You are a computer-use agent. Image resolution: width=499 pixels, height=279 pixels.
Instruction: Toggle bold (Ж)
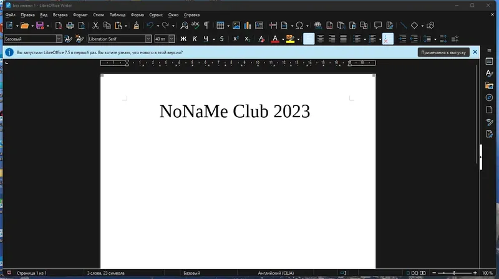183,39
